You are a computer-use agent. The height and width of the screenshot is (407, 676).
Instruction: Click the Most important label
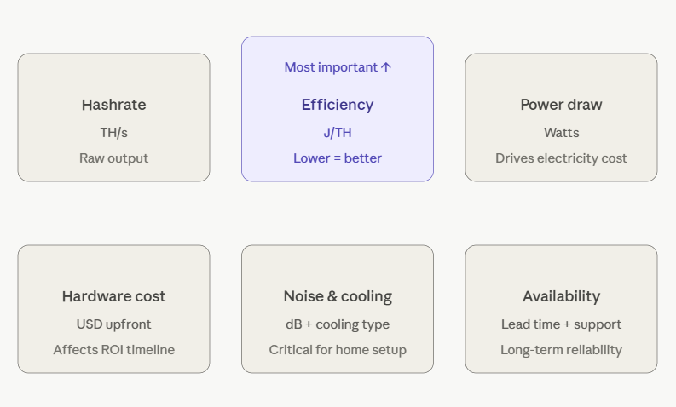331,67
